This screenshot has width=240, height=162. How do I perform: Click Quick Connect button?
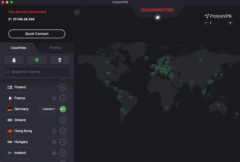click(37, 34)
